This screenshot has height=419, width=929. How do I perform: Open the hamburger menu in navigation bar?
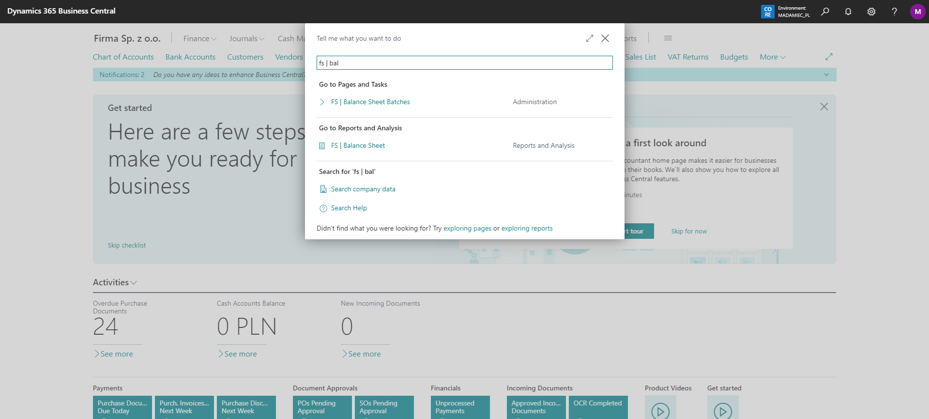[668, 38]
